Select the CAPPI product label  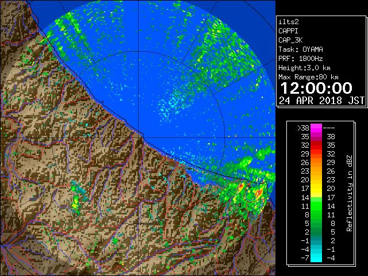click(288, 31)
